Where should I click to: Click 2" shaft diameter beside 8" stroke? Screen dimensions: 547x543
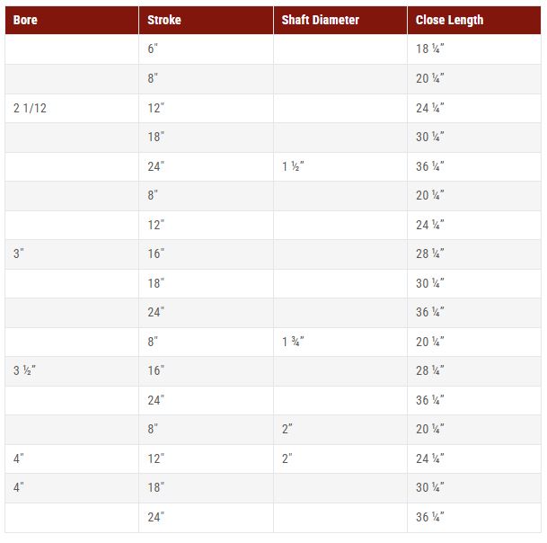pos(287,429)
